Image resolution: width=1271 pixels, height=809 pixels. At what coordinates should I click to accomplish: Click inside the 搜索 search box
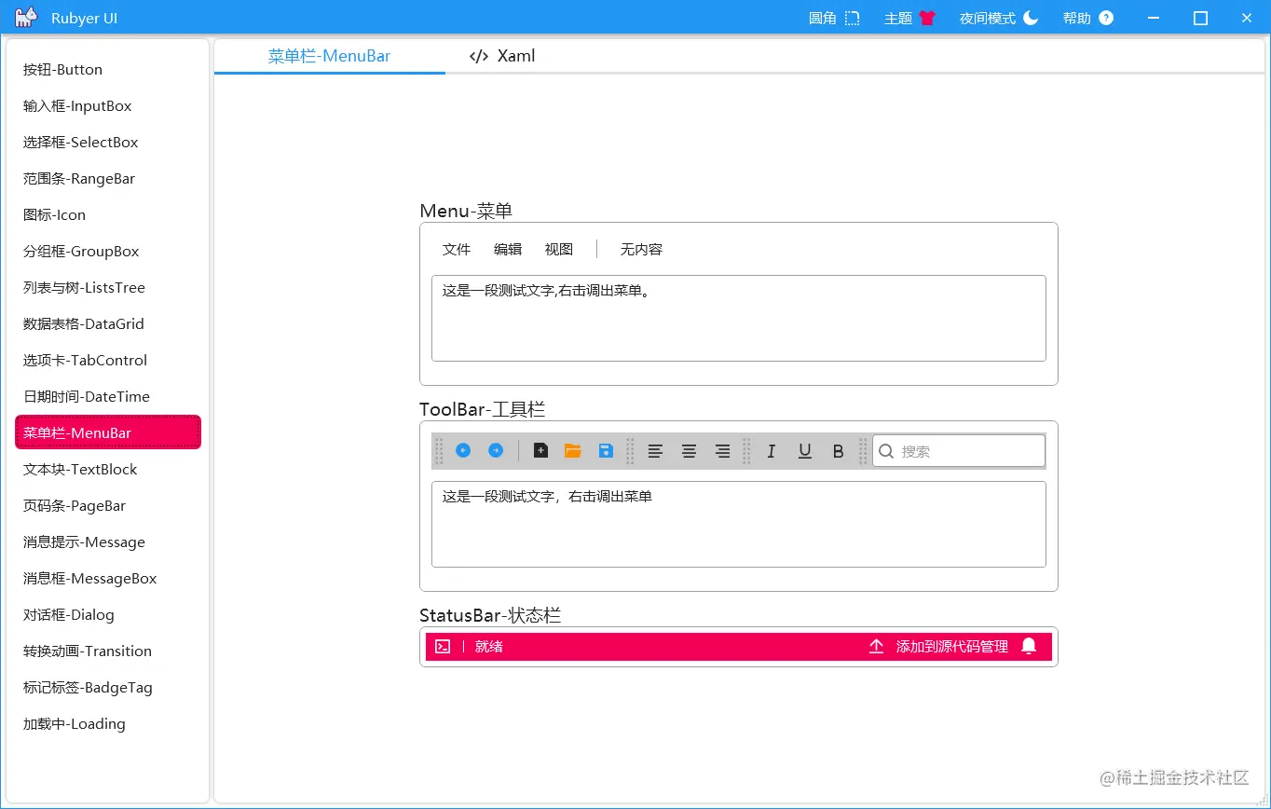(x=958, y=450)
